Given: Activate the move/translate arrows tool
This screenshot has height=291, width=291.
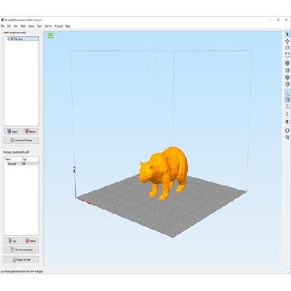Looking at the screenshot, I should click(x=287, y=41).
